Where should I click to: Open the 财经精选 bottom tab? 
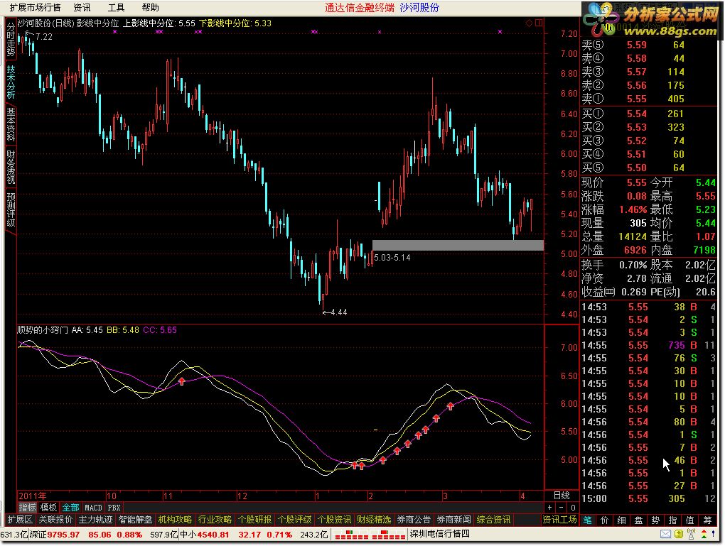(x=374, y=520)
